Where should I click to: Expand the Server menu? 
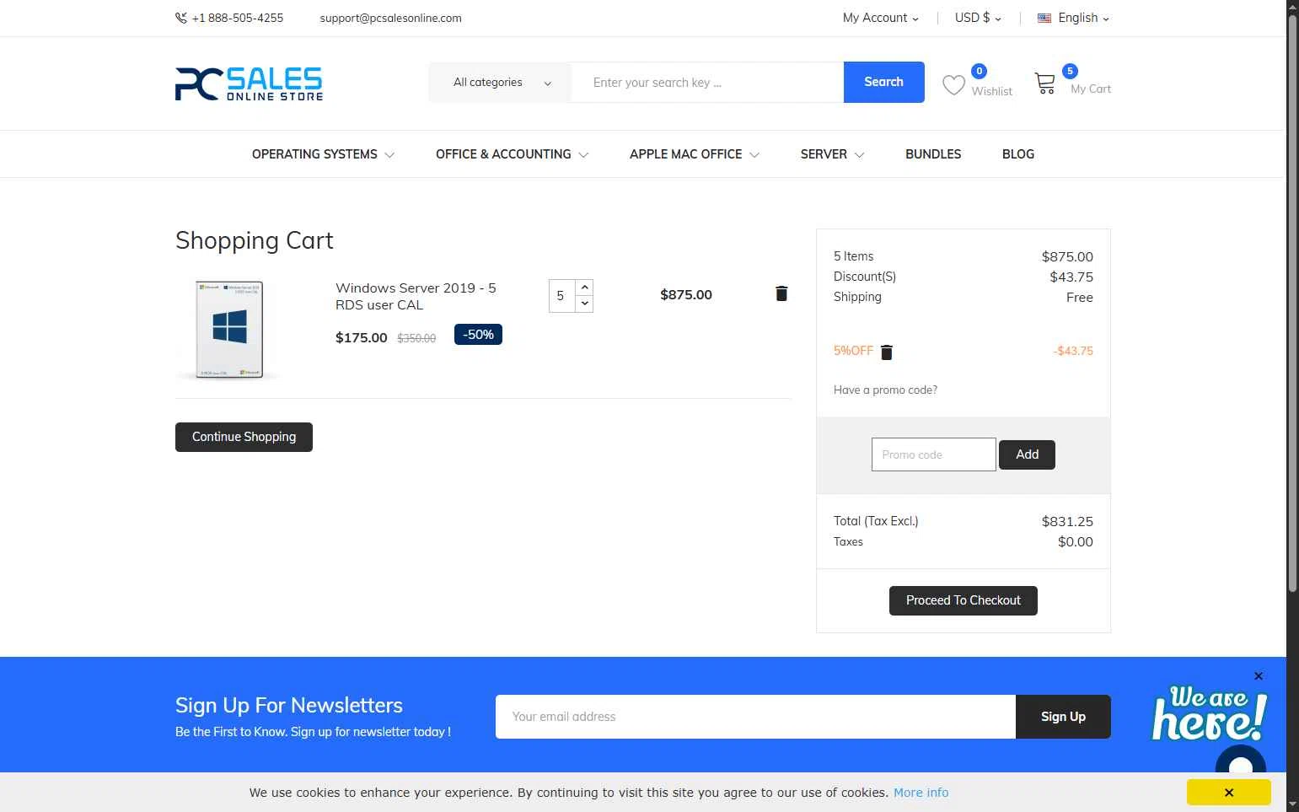(x=832, y=154)
